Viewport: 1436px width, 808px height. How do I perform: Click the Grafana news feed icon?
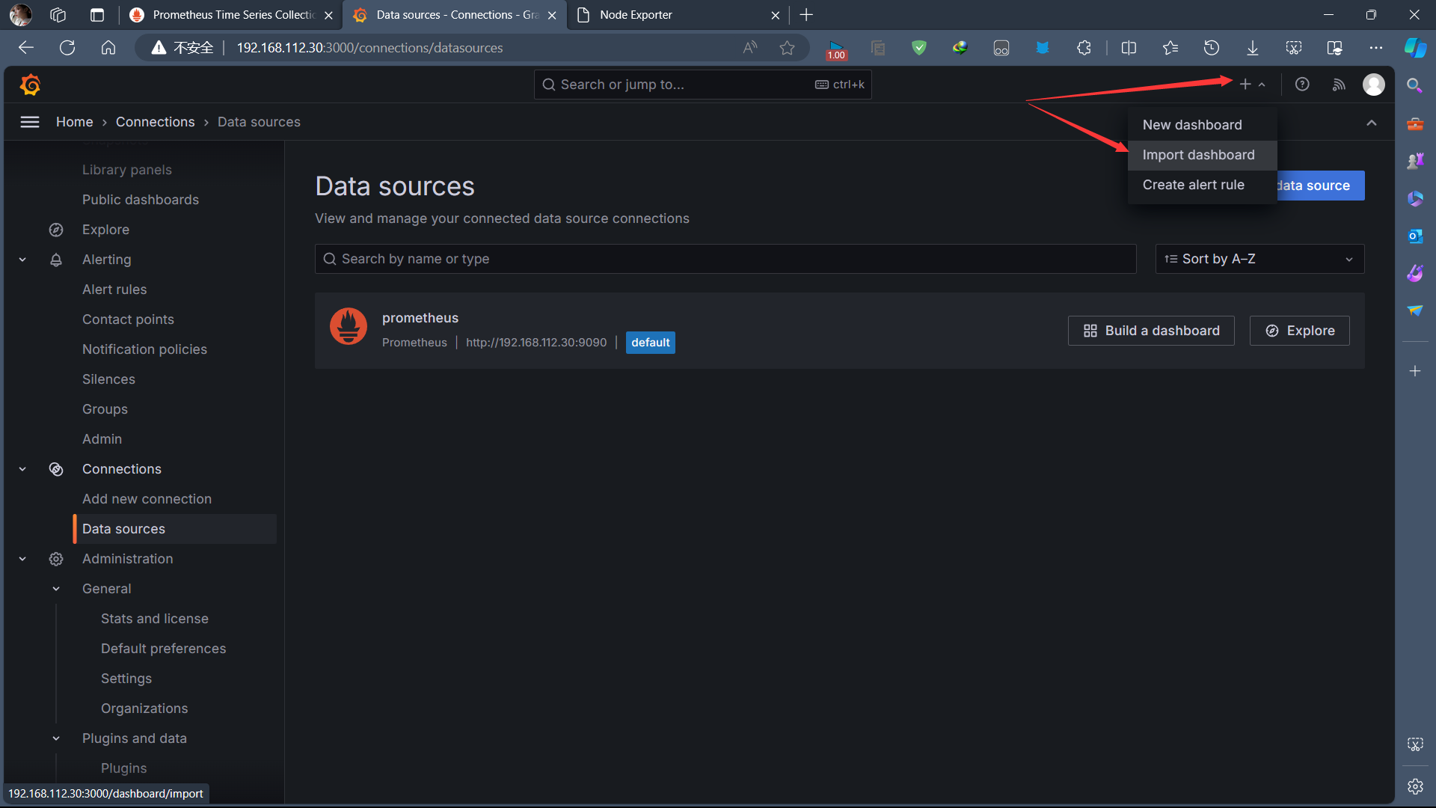(x=1339, y=85)
